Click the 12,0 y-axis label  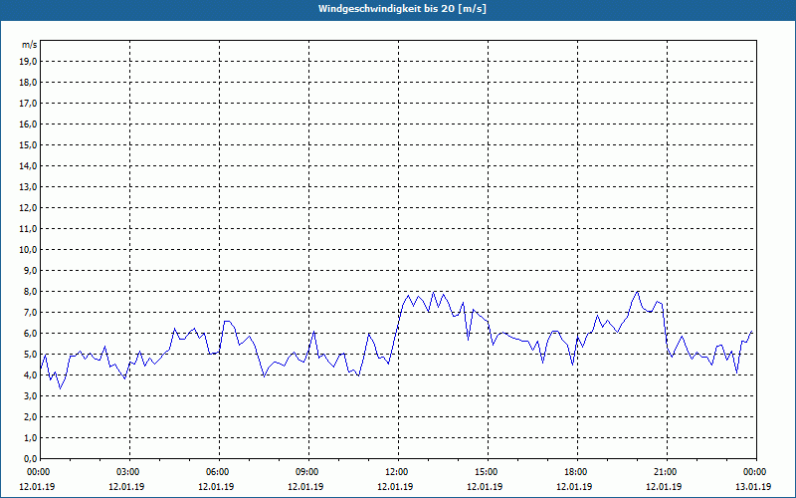(28, 208)
